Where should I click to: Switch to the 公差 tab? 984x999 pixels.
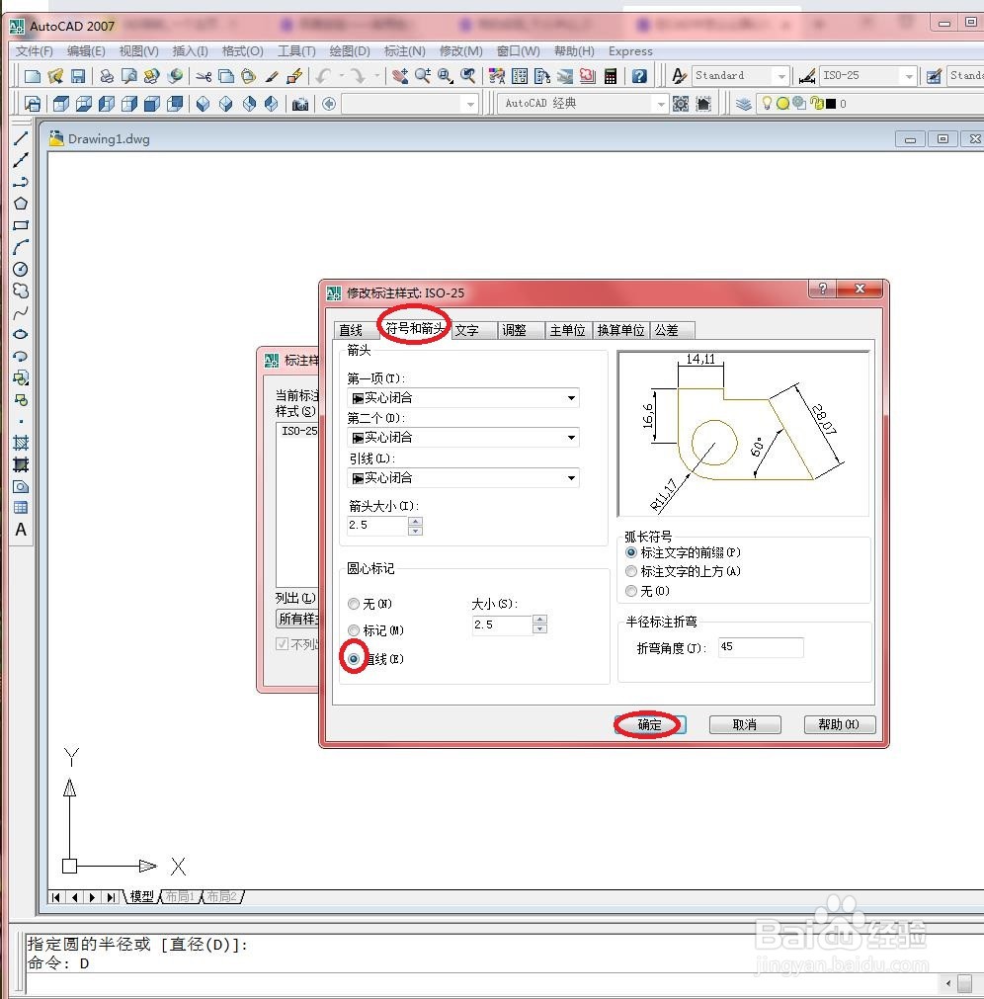(x=667, y=330)
